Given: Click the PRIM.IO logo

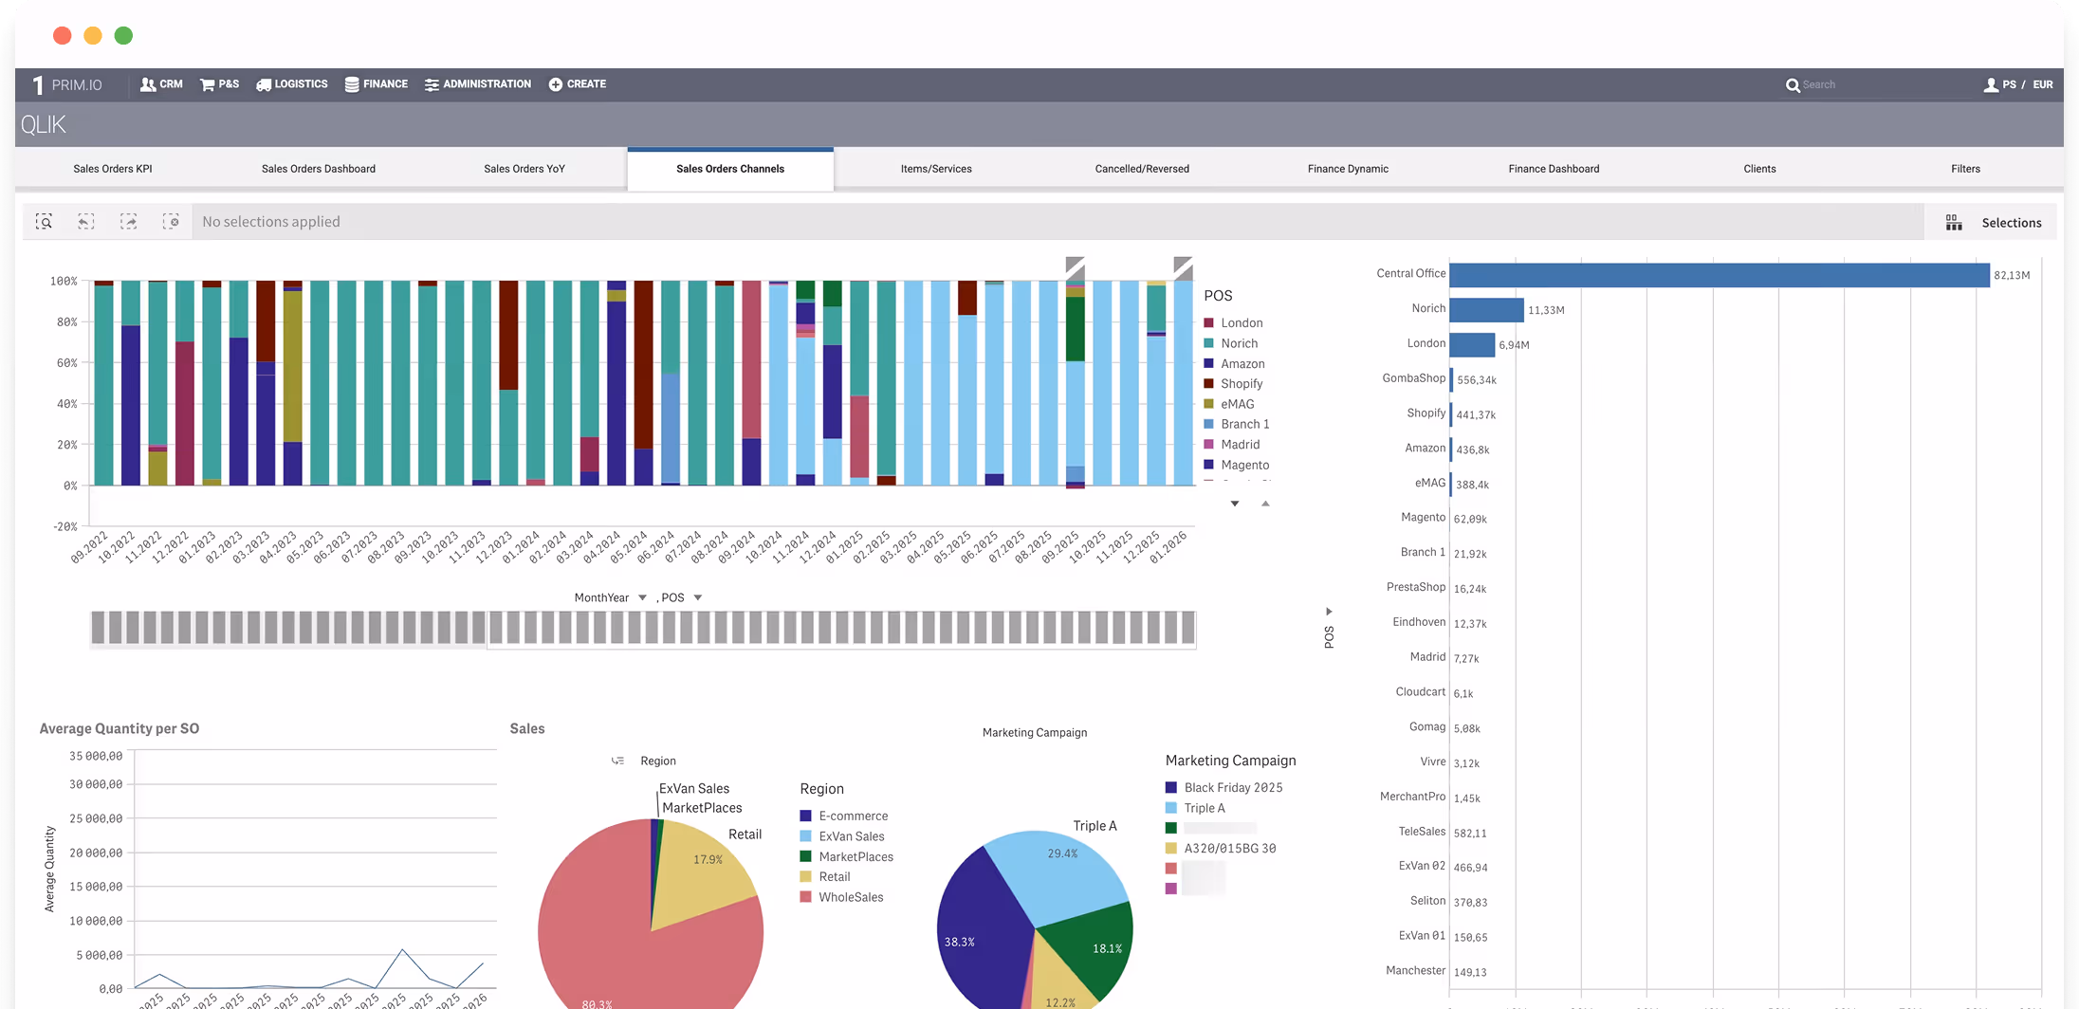Looking at the screenshot, I should [x=66, y=84].
